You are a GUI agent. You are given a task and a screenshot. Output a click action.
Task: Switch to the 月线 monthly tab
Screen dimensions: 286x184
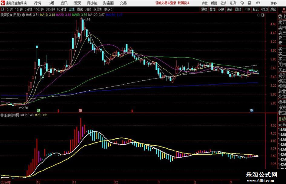(88, 9)
